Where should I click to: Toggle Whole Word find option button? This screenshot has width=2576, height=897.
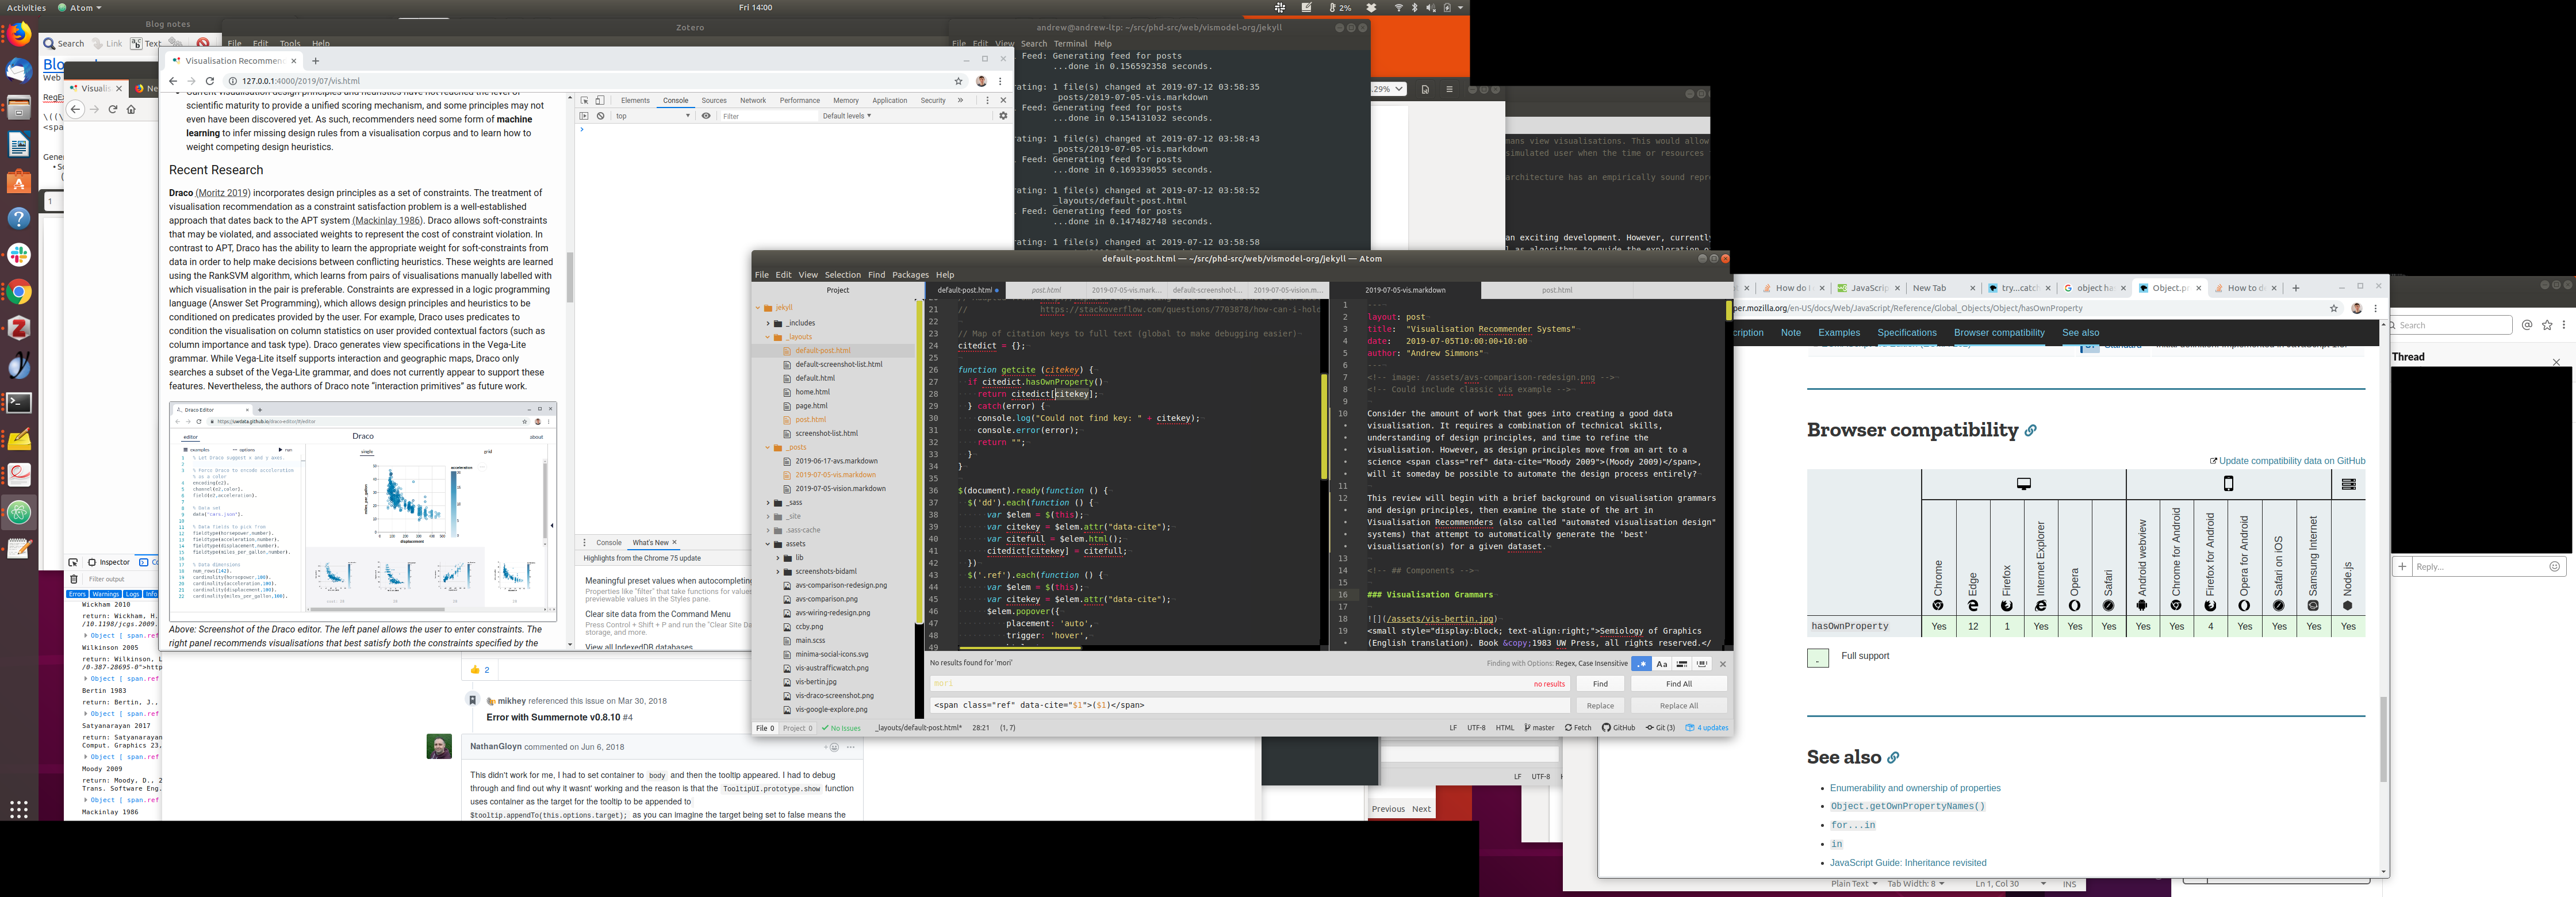1702,664
